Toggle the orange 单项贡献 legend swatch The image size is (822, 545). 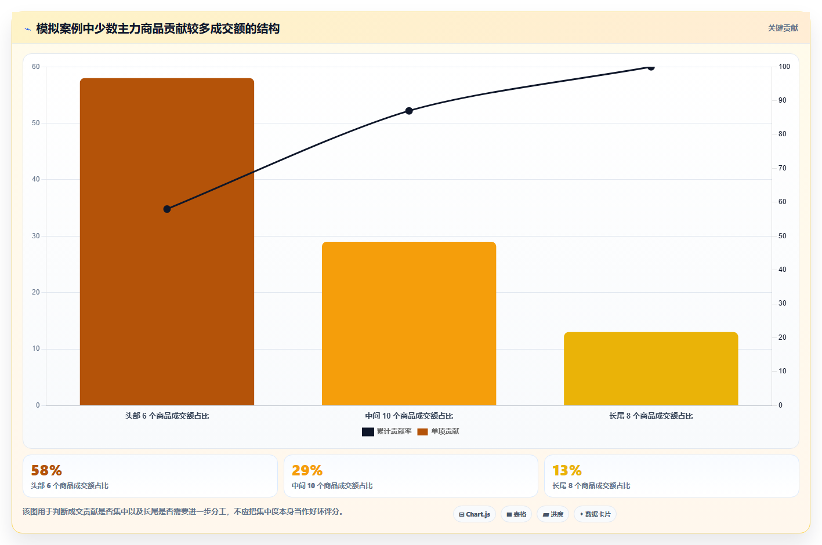422,431
